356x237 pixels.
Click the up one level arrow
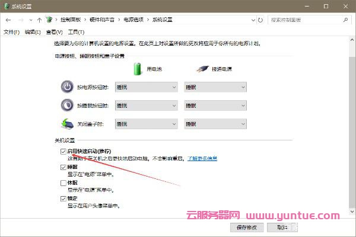(39, 20)
